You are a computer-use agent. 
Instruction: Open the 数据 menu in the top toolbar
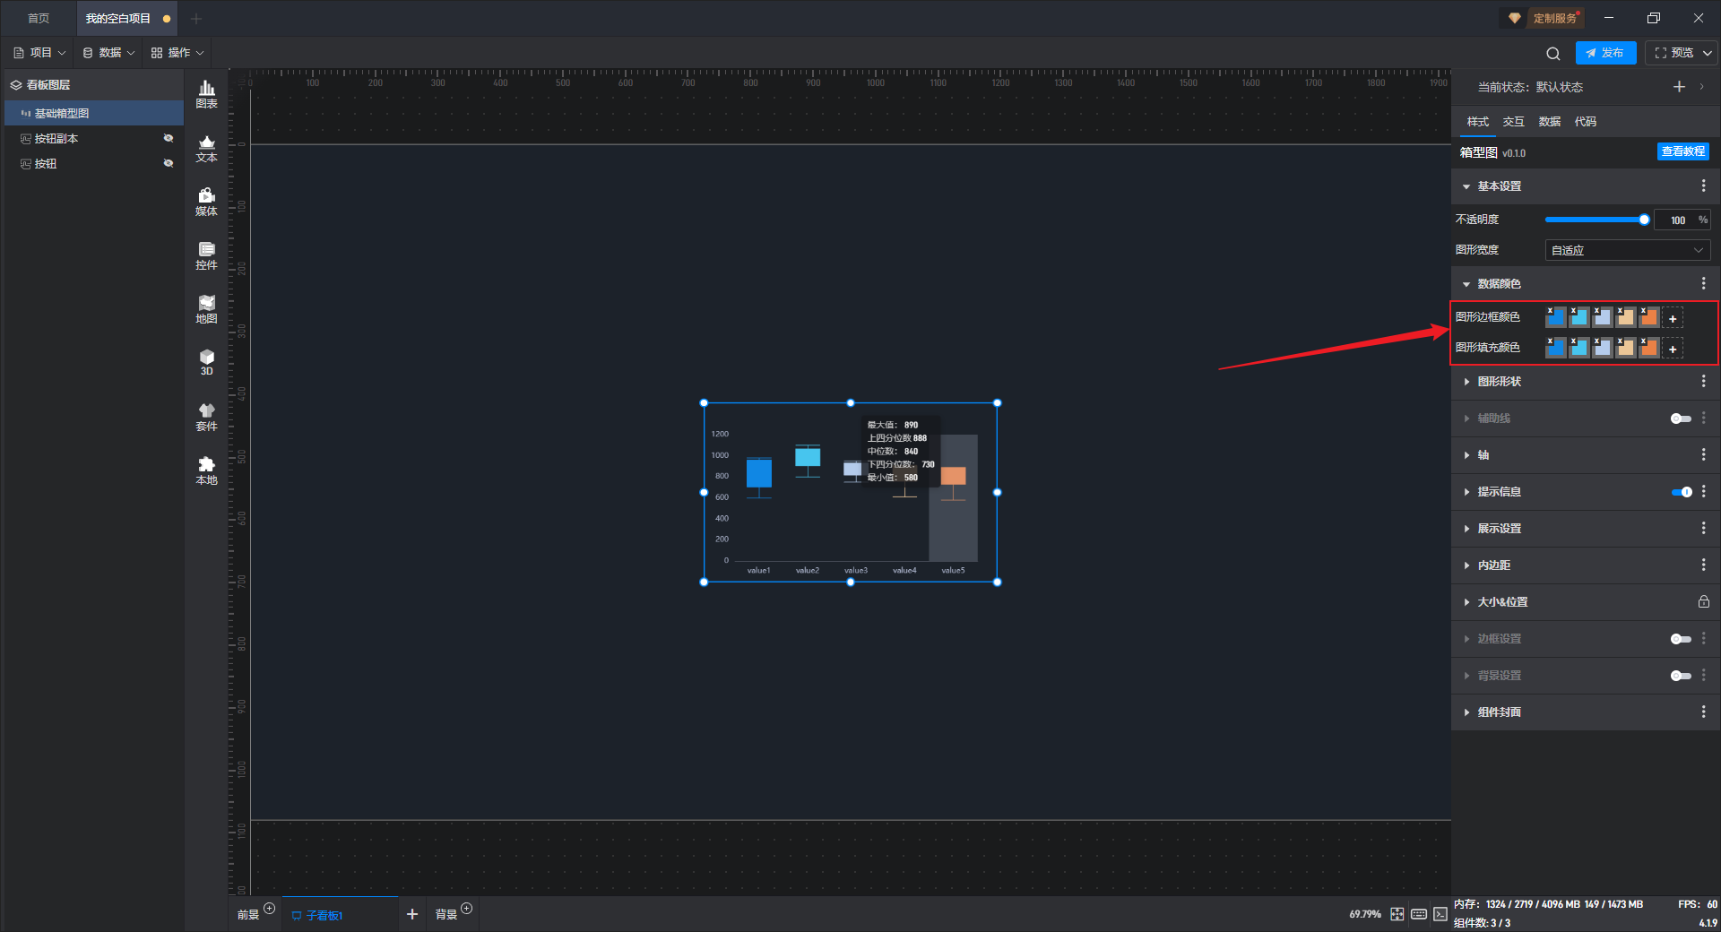[x=108, y=53]
